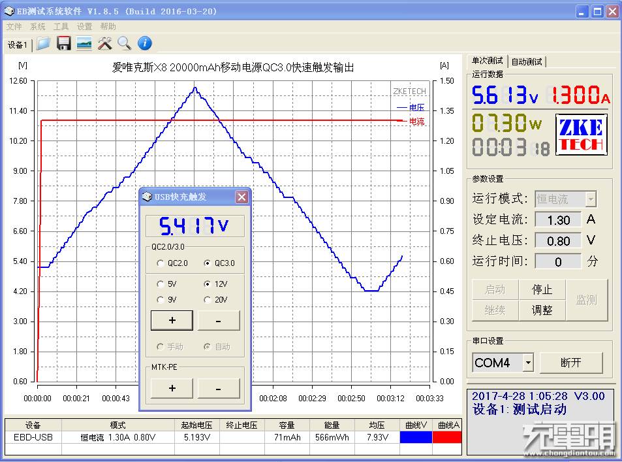This screenshot has height=462, width=622.
Task: Click the EBD-USB device cell
Action: click(x=33, y=437)
